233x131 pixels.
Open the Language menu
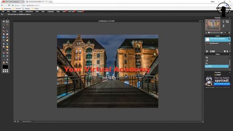[x=51, y=11]
